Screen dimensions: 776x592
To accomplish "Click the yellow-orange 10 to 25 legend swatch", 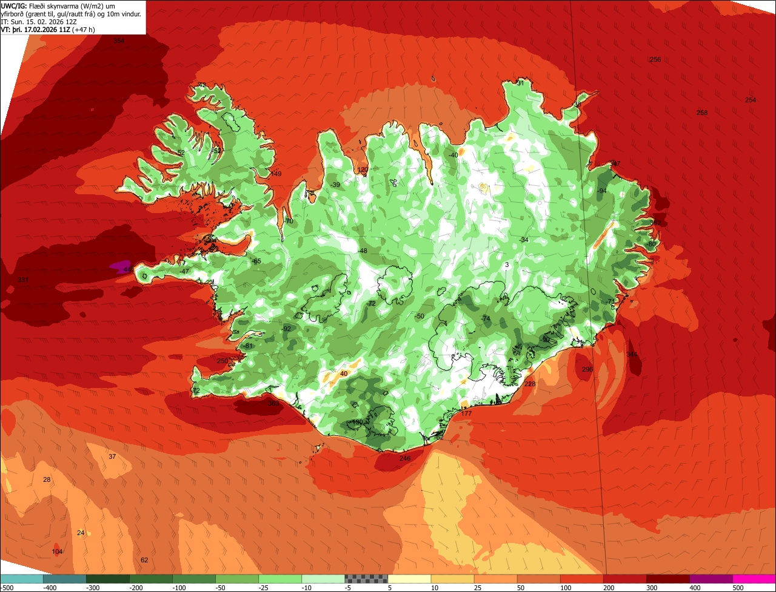I will tap(452, 579).
